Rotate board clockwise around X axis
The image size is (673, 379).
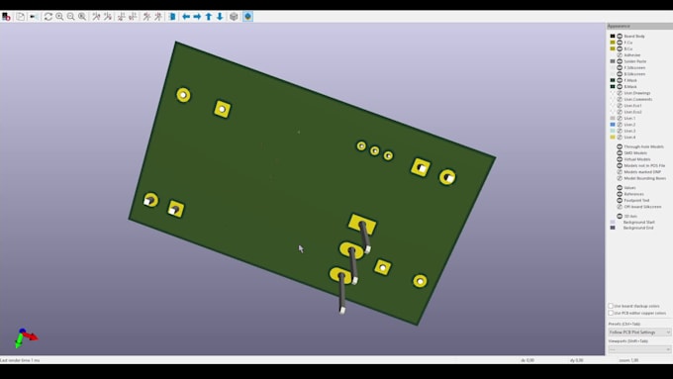tap(96, 16)
